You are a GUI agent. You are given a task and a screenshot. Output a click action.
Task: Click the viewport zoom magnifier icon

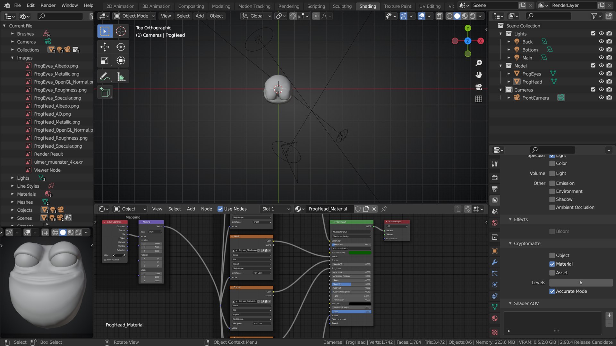[479, 63]
